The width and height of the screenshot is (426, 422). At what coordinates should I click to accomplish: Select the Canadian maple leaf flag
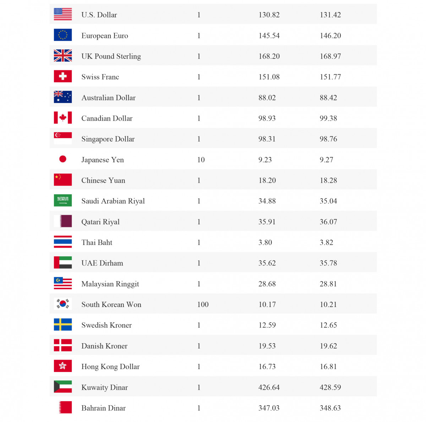[x=63, y=117]
